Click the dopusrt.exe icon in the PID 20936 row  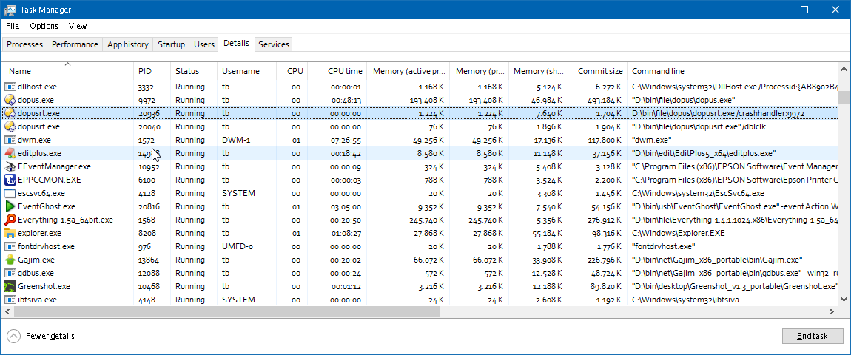pos(10,113)
